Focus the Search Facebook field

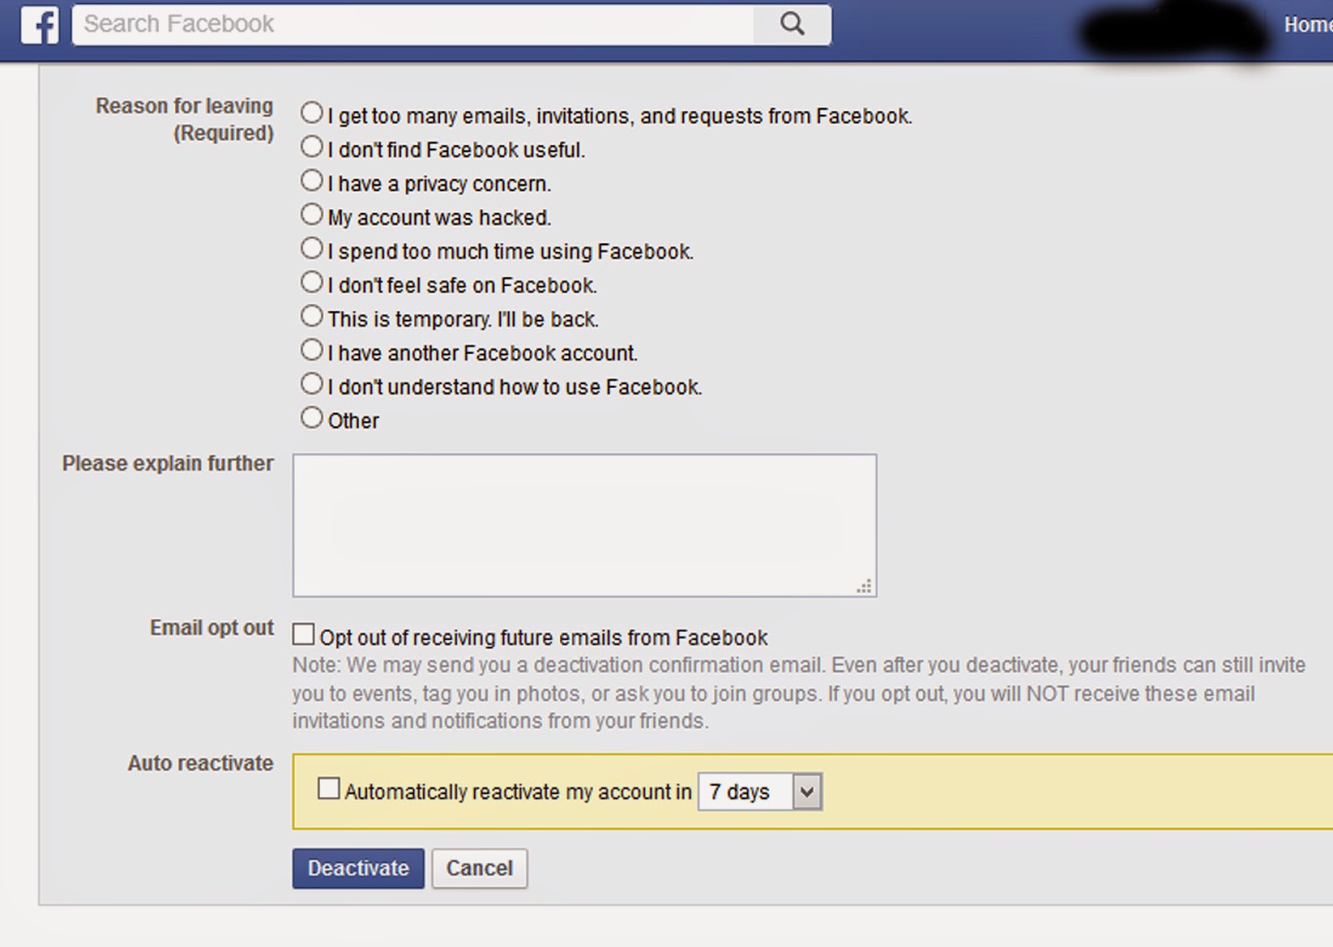[413, 24]
